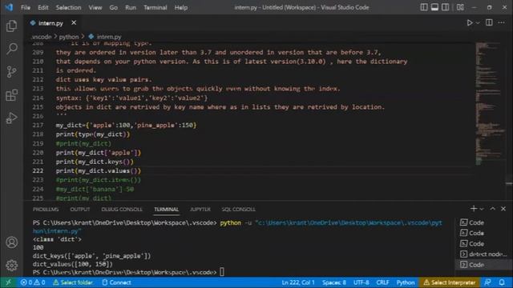Screen dimensions: 513x288
Task: Open the Selection menu
Action: [x=68, y=7]
